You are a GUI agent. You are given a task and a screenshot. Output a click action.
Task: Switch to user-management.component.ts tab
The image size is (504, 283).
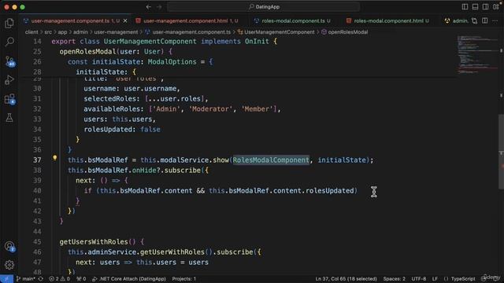pyautogui.click(x=70, y=21)
